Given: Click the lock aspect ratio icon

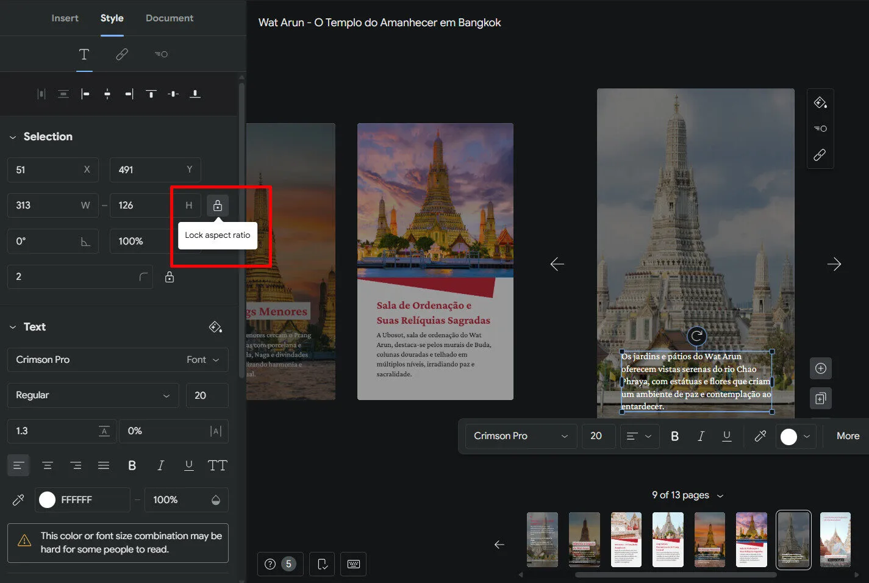Looking at the screenshot, I should (218, 206).
